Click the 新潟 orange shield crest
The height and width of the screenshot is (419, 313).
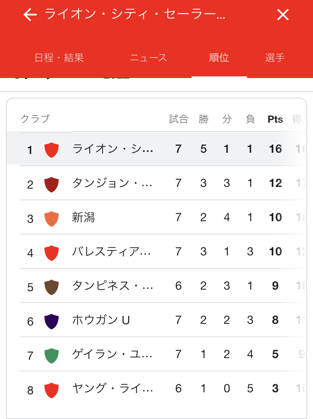pos(51,219)
